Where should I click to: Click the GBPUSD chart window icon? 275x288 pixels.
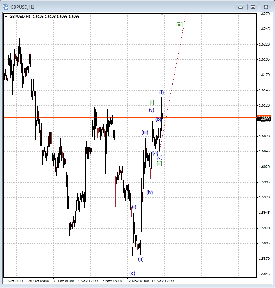coord(6,7)
